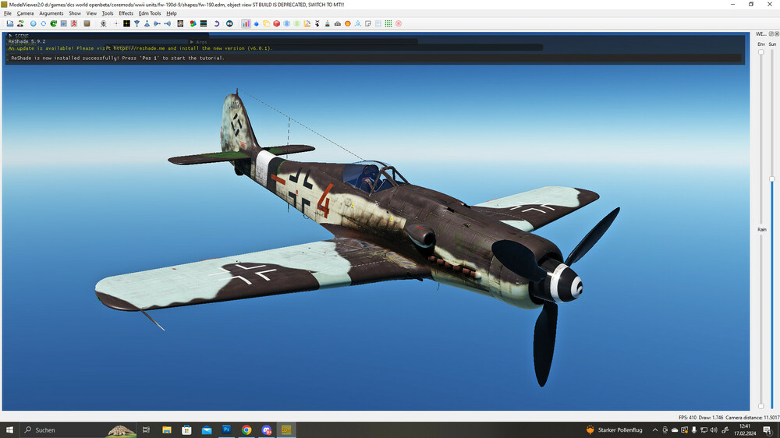Click the left-pointing blue arrow view icon
Screen dimensions: 780x438
[168, 23]
